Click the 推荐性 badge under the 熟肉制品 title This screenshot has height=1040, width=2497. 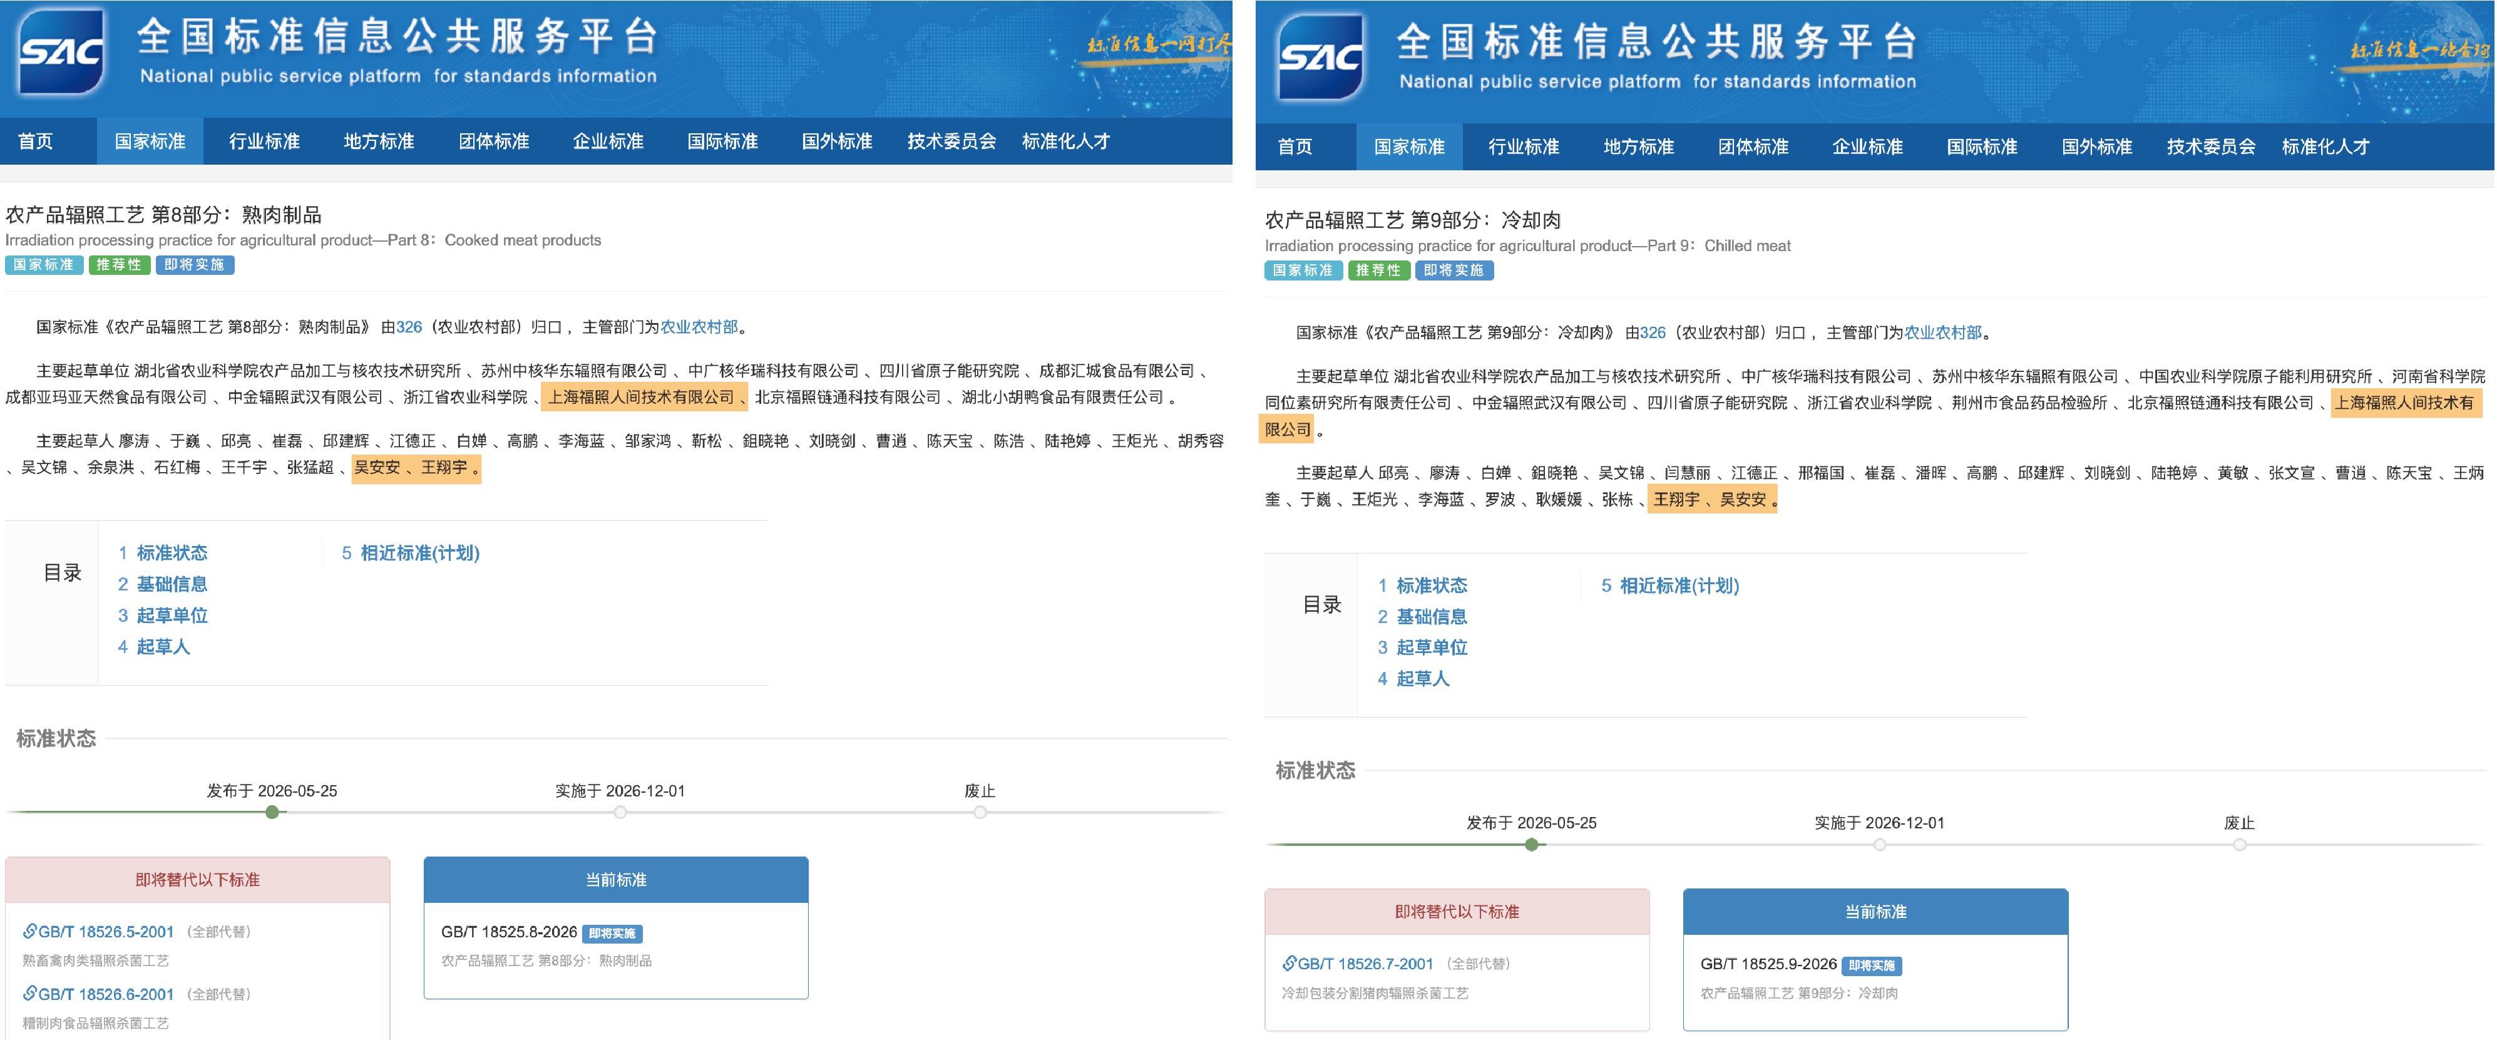(119, 265)
